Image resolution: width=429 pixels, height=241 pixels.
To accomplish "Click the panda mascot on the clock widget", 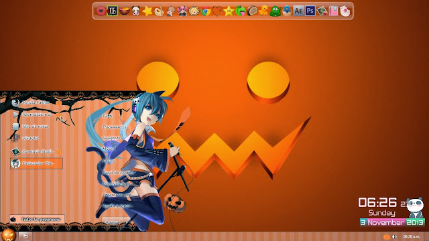I will (415, 208).
